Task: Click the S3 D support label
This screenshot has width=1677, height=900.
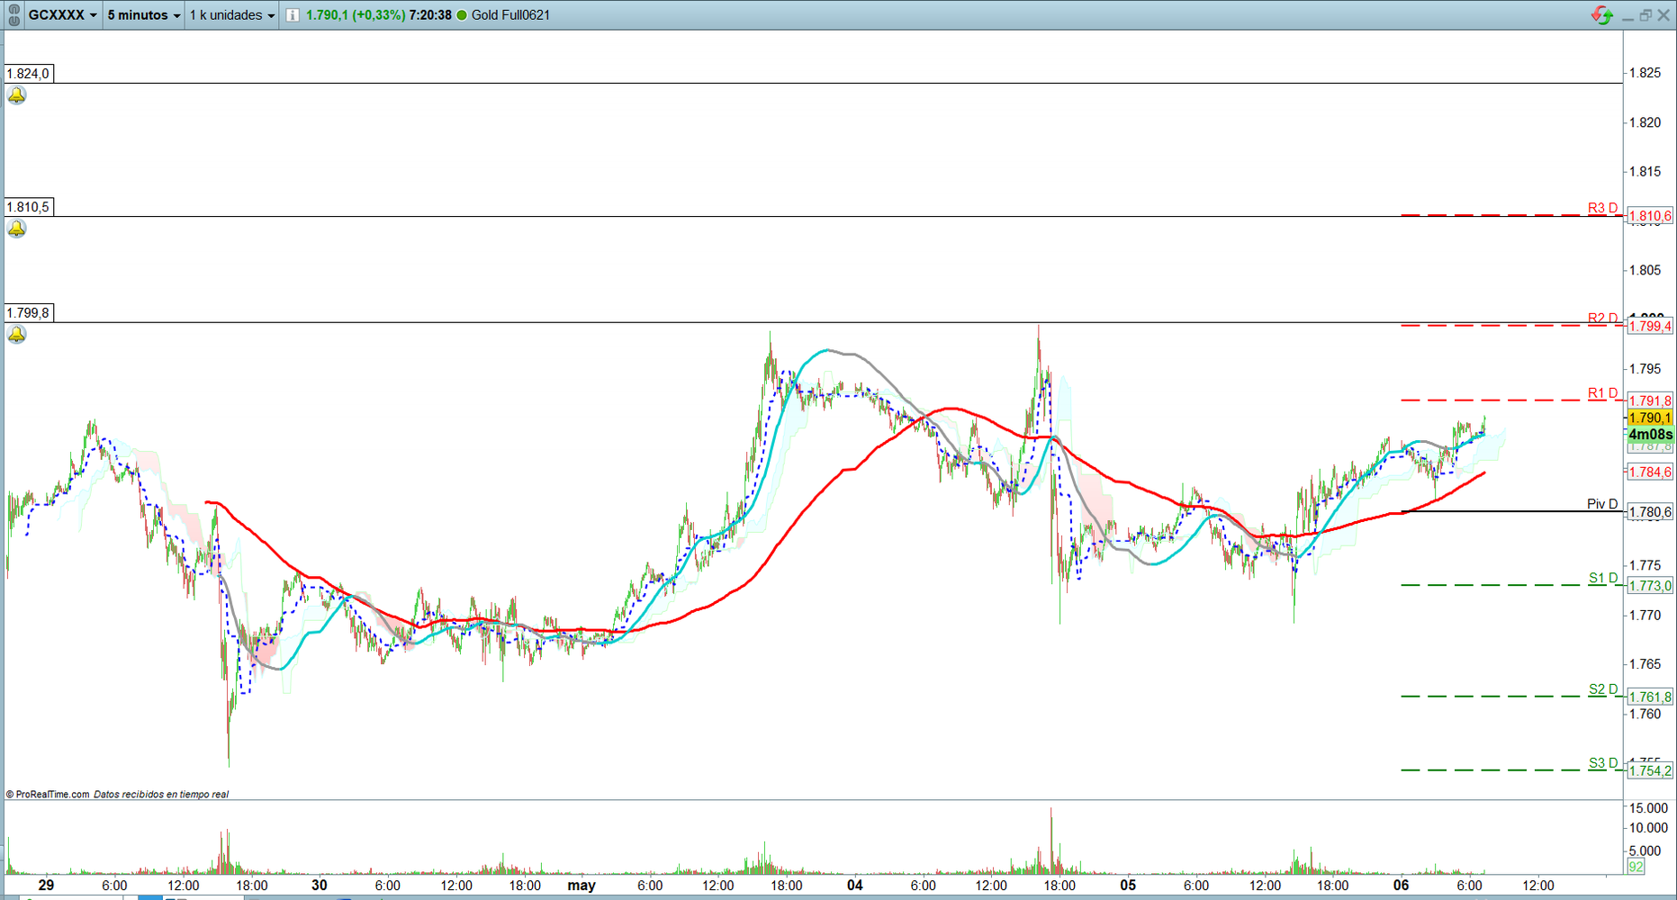Action: (x=1603, y=763)
